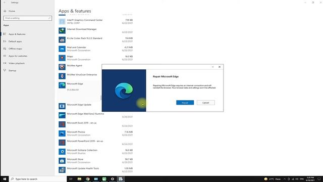Click the K-Lite Codec Pack app icon
The height and width of the screenshot is (182, 323).
coord(62,39)
